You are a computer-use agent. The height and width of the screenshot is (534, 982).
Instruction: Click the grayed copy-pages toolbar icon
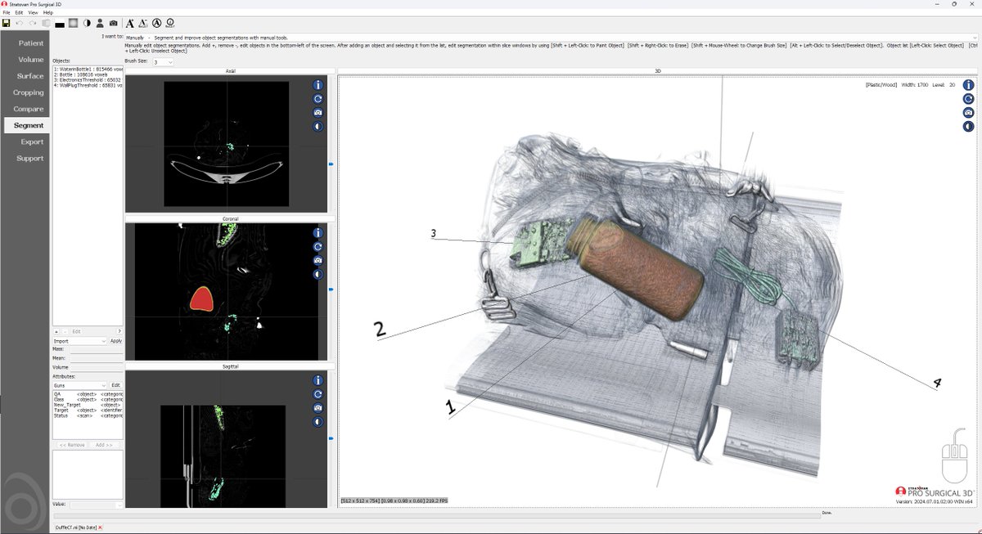coord(46,23)
